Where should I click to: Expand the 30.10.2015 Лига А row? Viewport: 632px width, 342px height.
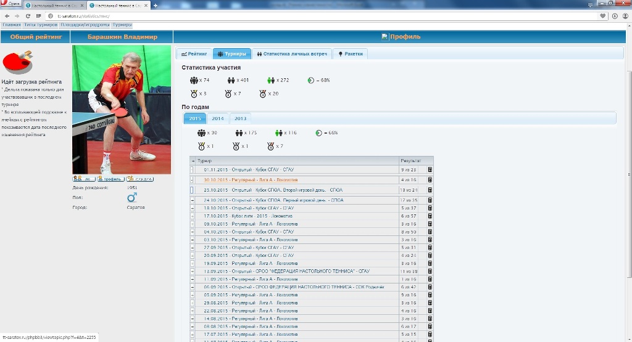tap(193, 180)
